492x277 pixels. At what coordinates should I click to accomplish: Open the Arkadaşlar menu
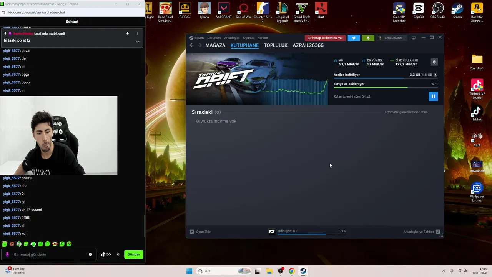pos(232,38)
